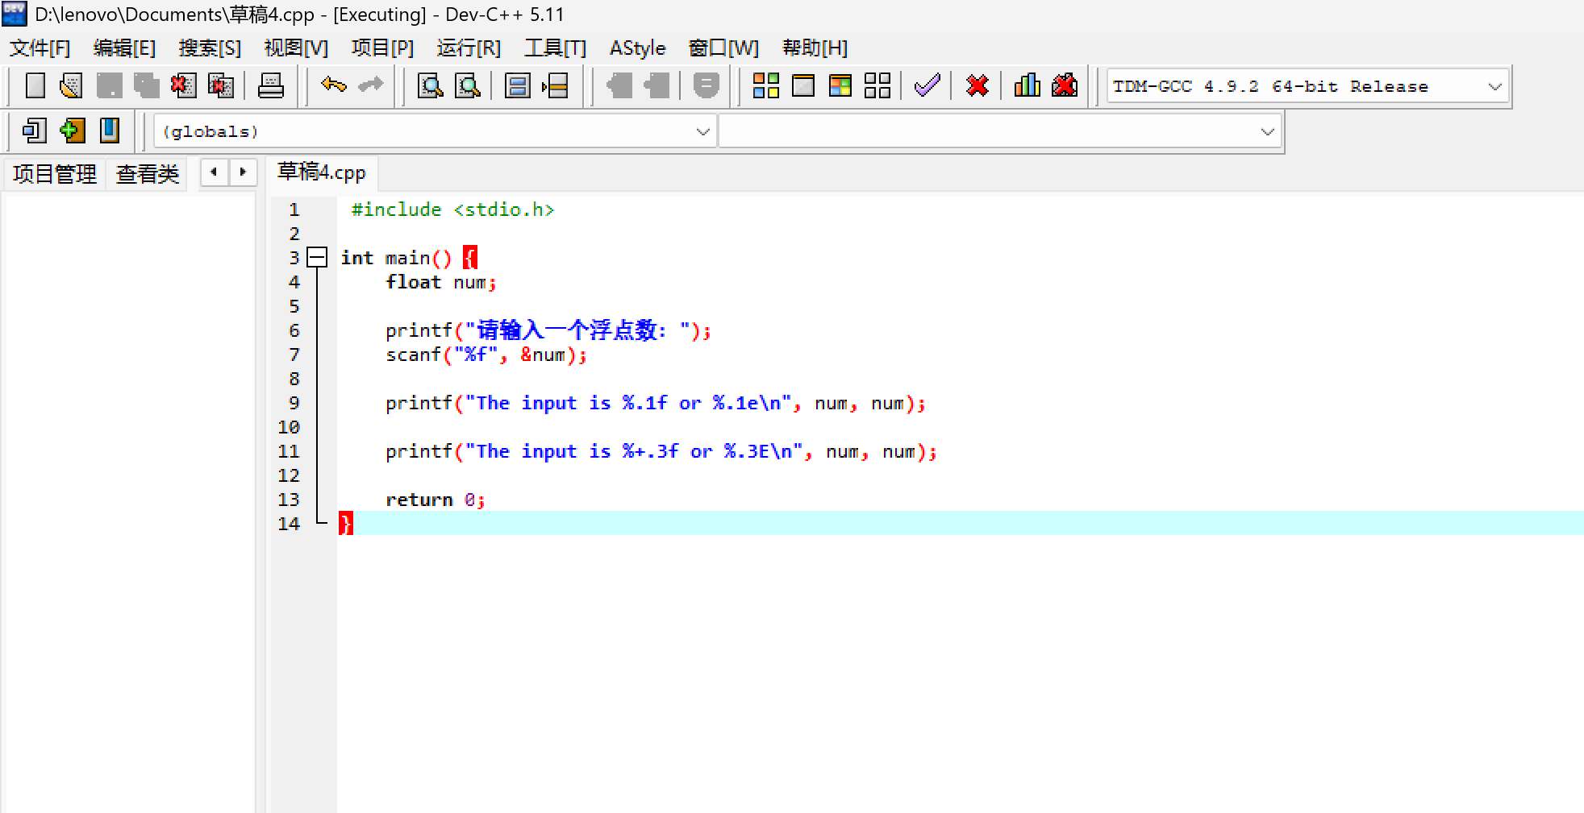The height and width of the screenshot is (813, 1584).
Task: Open the 运行[R] menu
Action: [x=469, y=48]
